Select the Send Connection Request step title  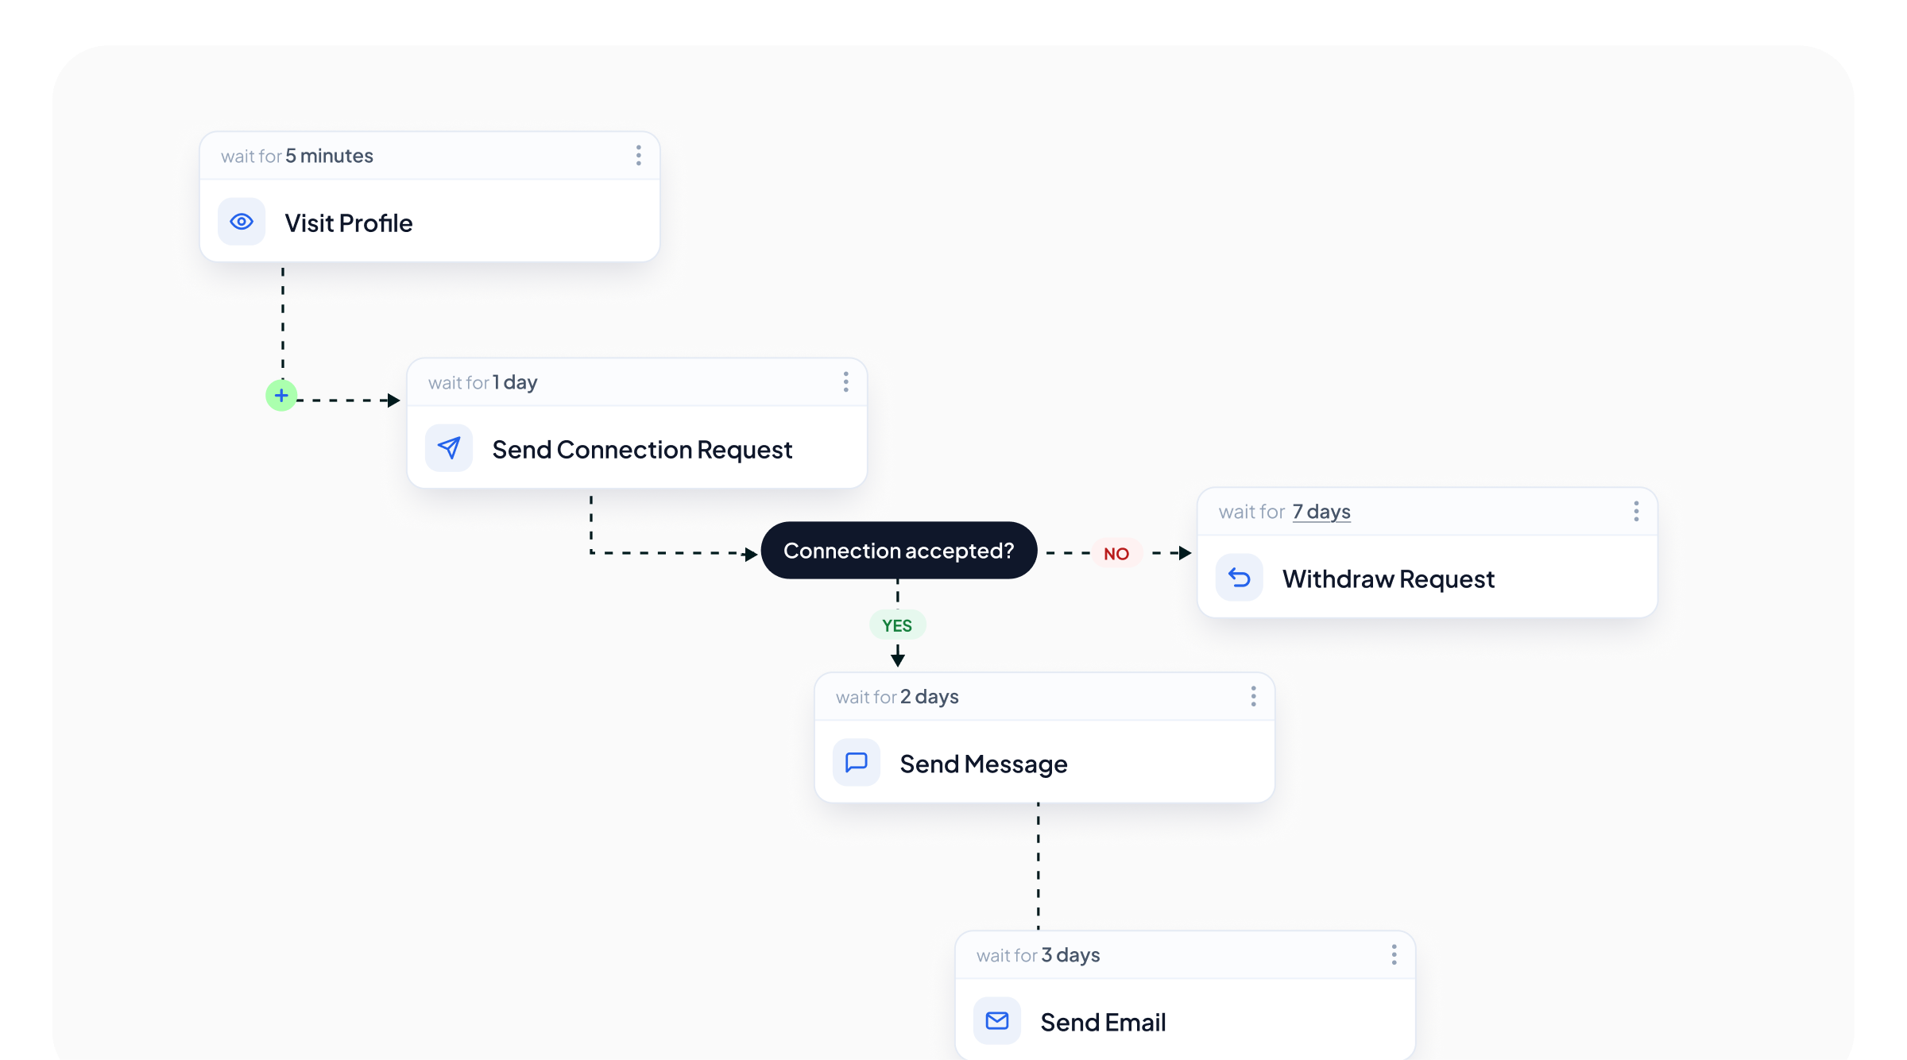point(642,450)
